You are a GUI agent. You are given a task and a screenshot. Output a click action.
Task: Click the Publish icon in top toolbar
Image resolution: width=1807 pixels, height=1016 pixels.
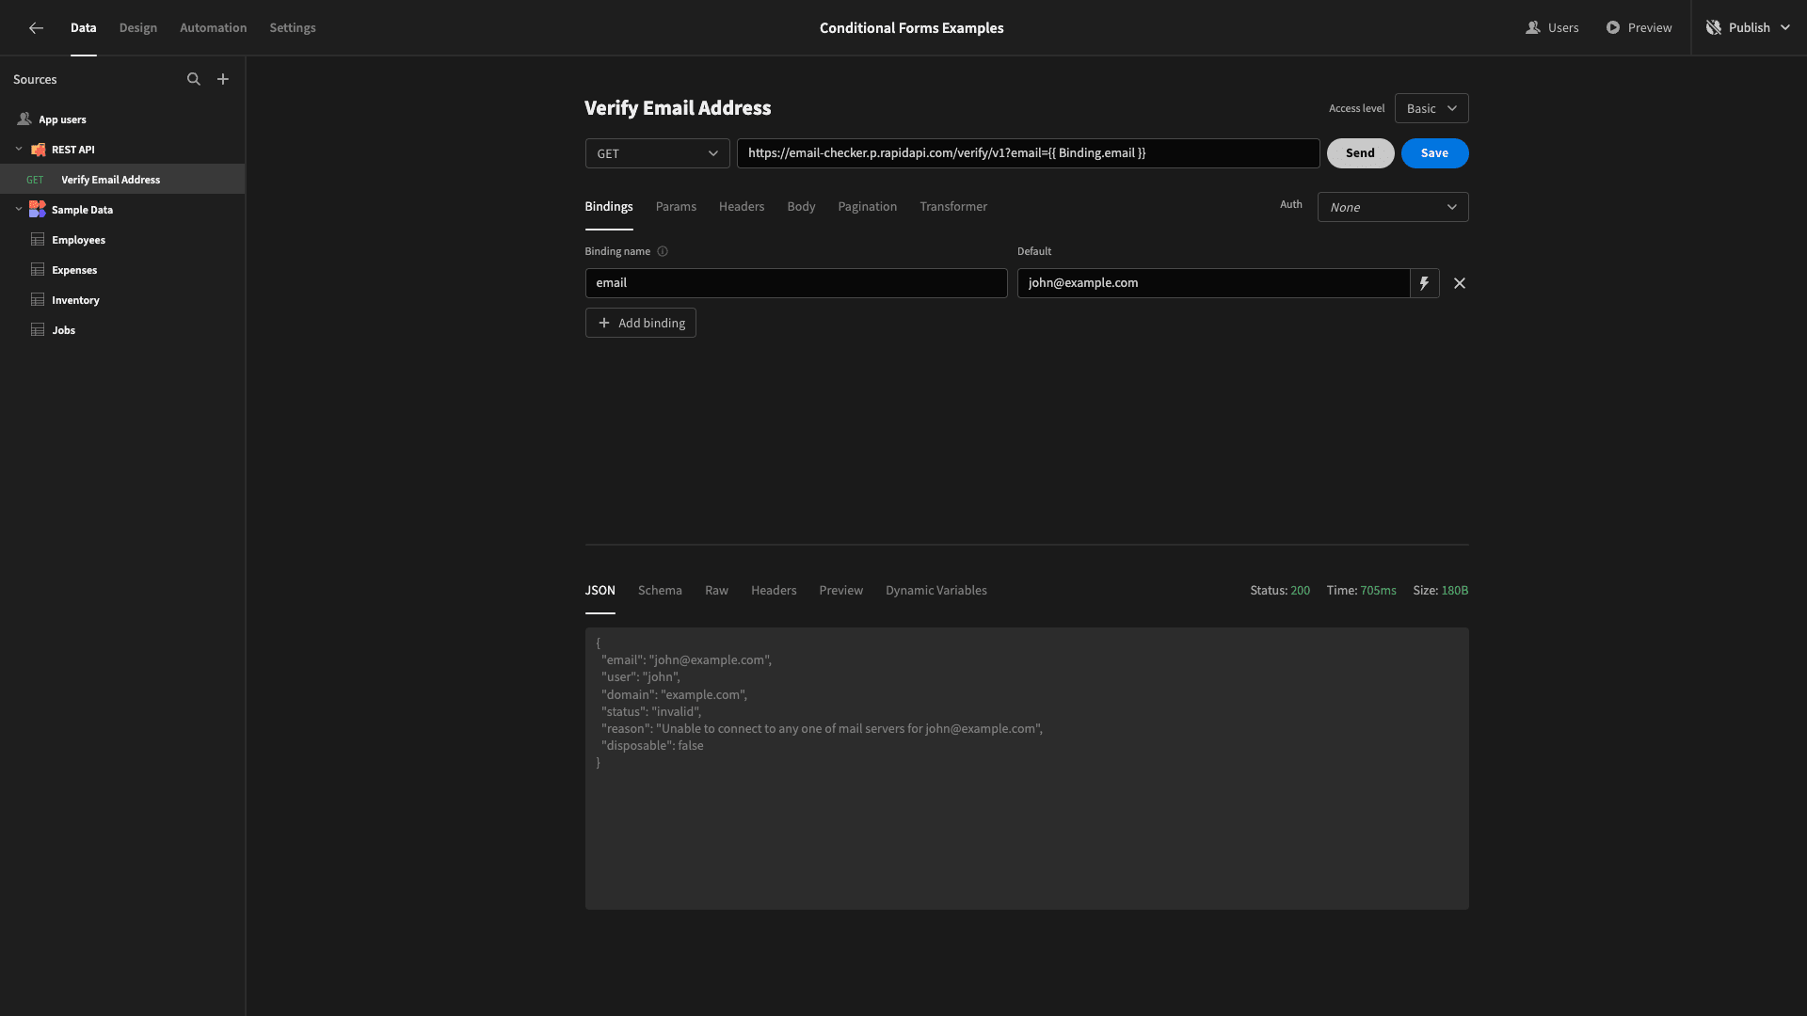tap(1714, 27)
